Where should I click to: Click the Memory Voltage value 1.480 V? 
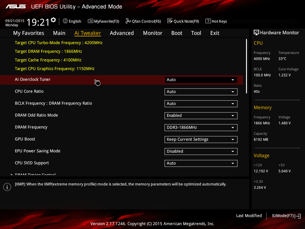[x=284, y=123]
